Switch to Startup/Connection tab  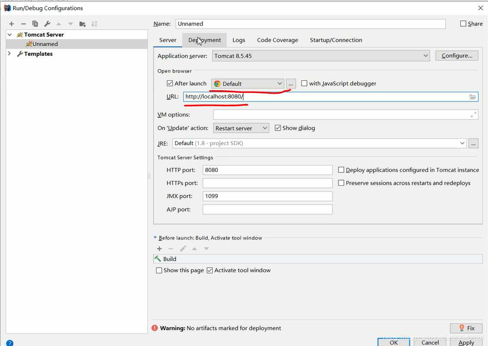(336, 40)
